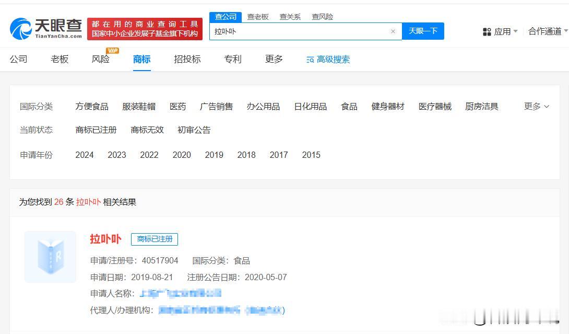Viewport: 569px width, 334px height.
Task: Filter by 广告销售 classification
Action: [x=216, y=107]
